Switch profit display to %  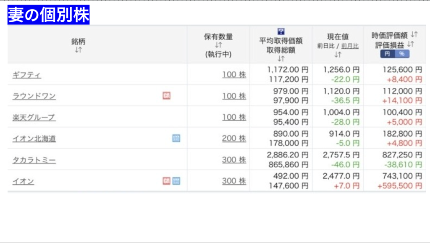click(402, 54)
